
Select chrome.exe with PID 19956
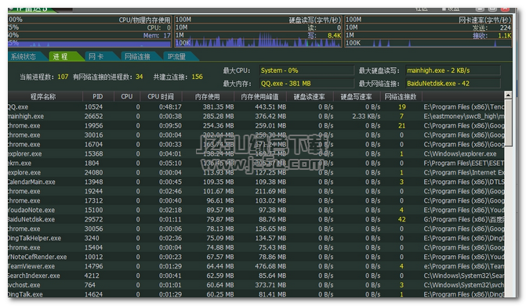point(256,125)
